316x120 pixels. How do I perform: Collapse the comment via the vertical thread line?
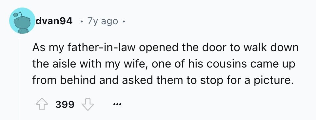(x=19, y=79)
